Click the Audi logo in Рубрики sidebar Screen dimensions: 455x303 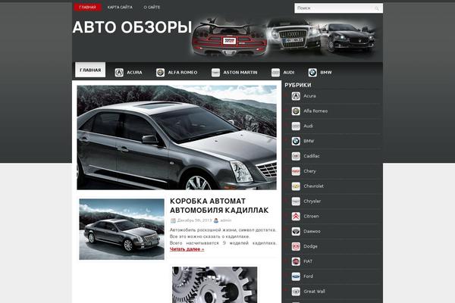296,127
